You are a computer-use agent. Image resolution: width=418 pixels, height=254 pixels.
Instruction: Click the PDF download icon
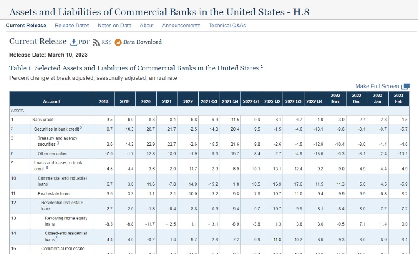click(74, 42)
